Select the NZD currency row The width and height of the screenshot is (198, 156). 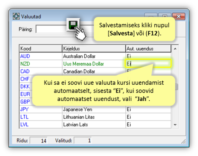coord(95,64)
